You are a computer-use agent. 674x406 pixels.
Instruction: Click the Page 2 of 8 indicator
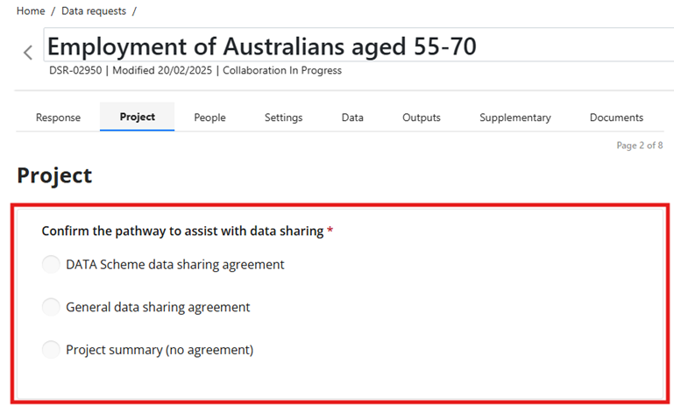click(640, 146)
